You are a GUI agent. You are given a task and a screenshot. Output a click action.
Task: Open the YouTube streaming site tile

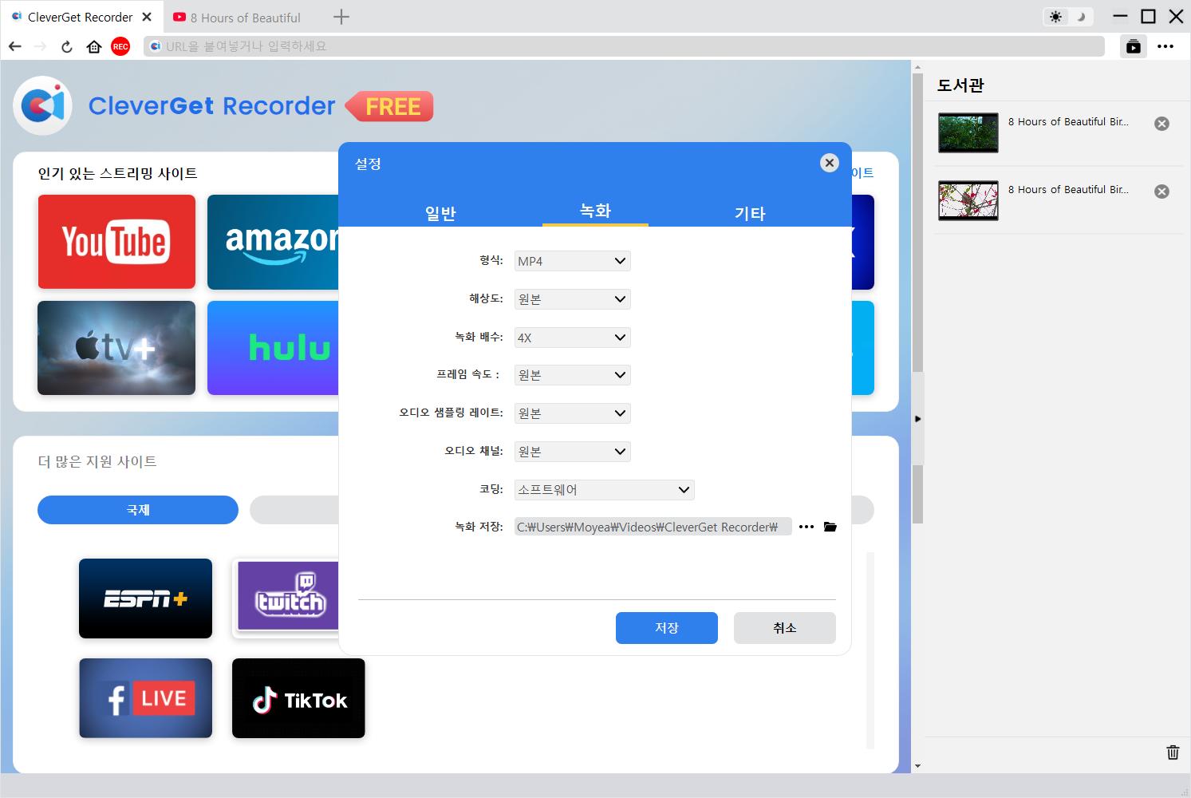(116, 242)
